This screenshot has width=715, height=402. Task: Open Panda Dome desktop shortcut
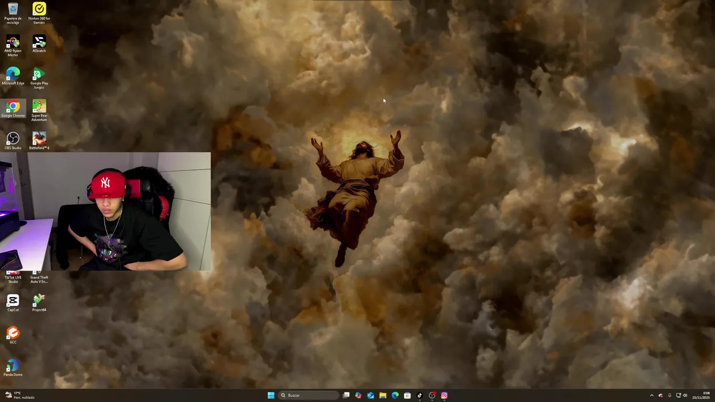(13, 368)
